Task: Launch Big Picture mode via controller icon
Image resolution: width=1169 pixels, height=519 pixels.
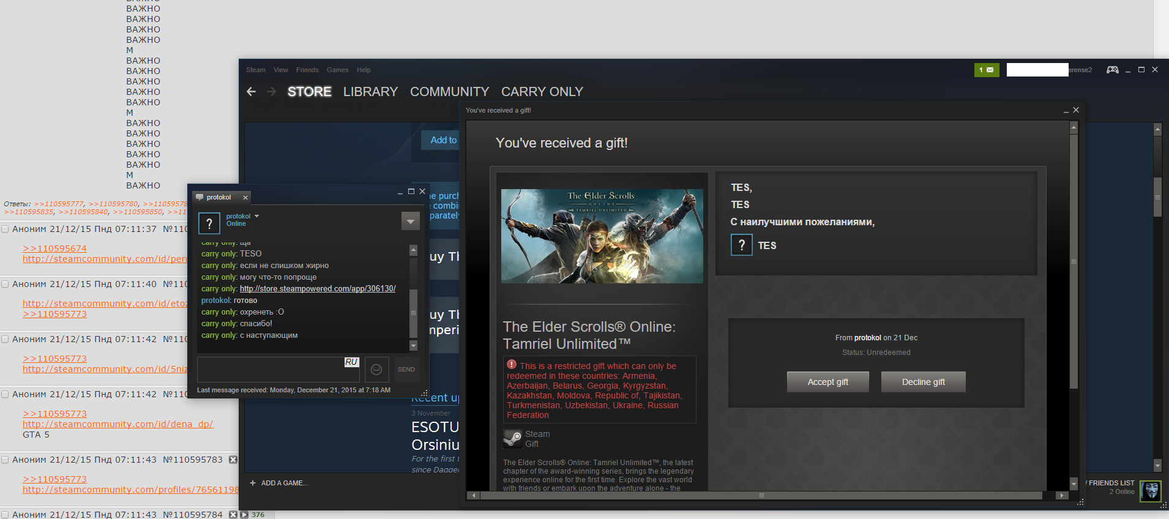Action: click(x=1113, y=70)
